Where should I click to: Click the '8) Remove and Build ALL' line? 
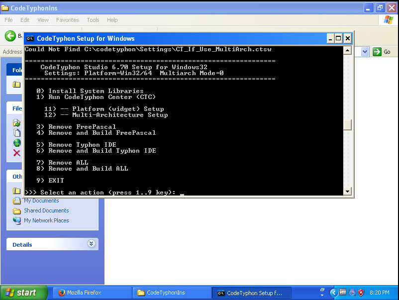pos(82,169)
